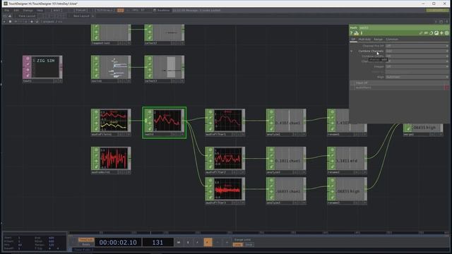This screenshot has height=254, width=452.
Task: Open the Combine CHOPs dropdown
Action: click(x=417, y=56)
